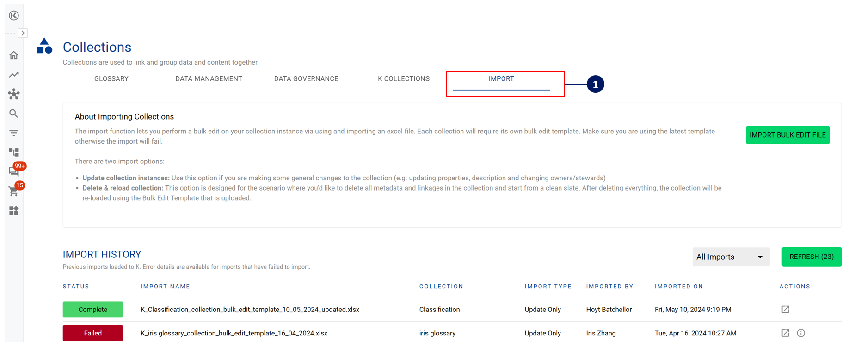
Task: Click the K logo icon in sidebar
Action: (14, 16)
